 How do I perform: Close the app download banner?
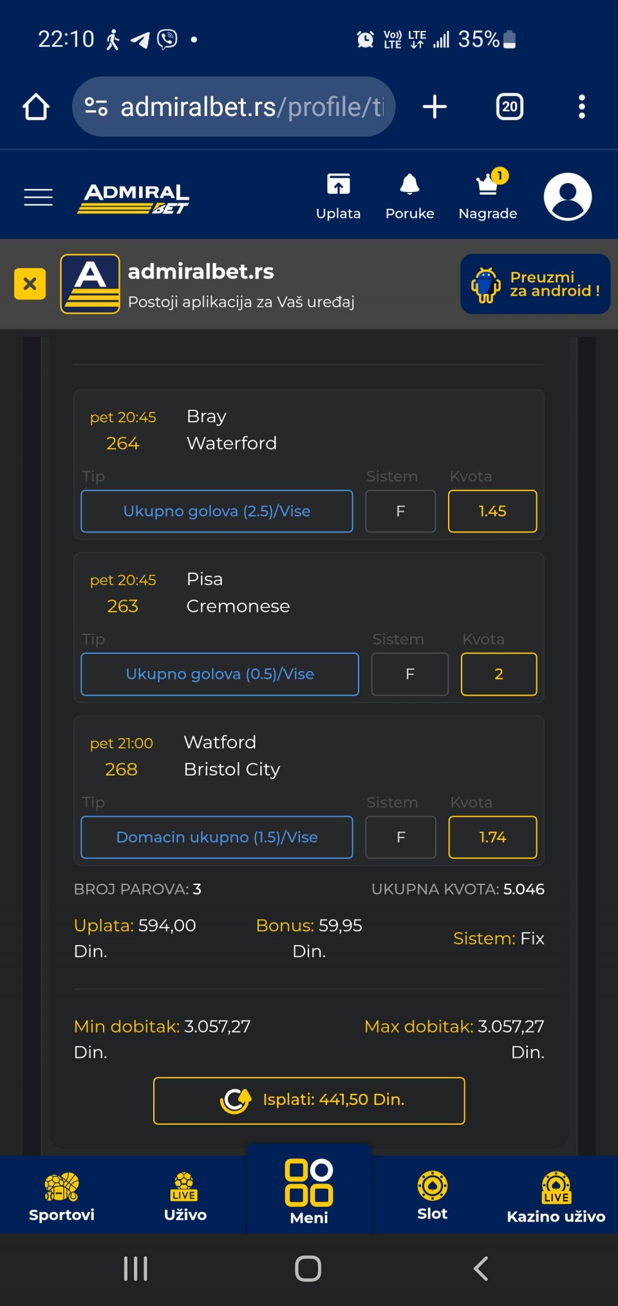30,284
